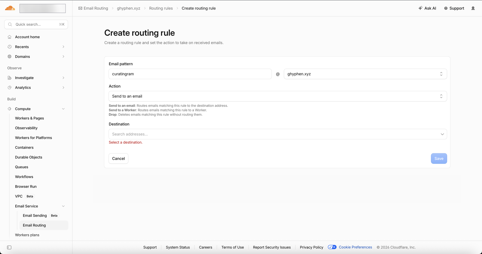Image resolution: width=482 pixels, height=254 pixels.
Task: Open the Careers footer link
Action: click(x=206, y=247)
